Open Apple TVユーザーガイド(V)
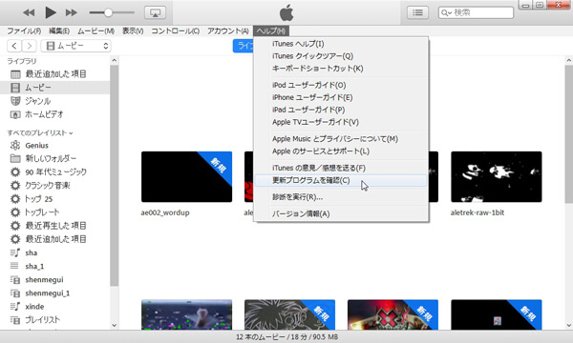573x343 pixels. click(341, 122)
